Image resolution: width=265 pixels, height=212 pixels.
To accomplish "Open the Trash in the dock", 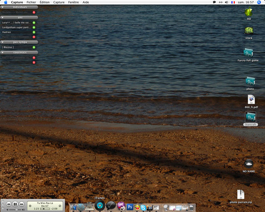I will pos(192,207).
